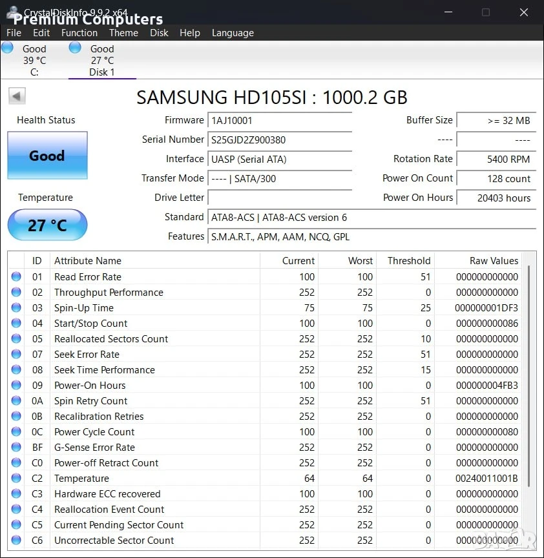544x558 pixels.
Task: Click the Spin-Up Time status dot
Action: tap(16, 307)
